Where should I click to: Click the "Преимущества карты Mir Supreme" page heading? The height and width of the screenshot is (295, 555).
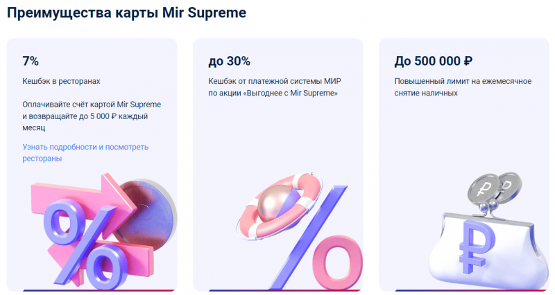pyautogui.click(x=126, y=12)
